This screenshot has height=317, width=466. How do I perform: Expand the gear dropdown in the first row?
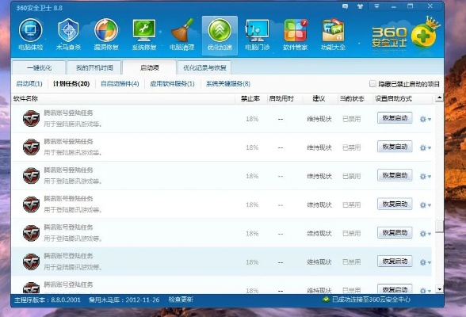[426, 119]
